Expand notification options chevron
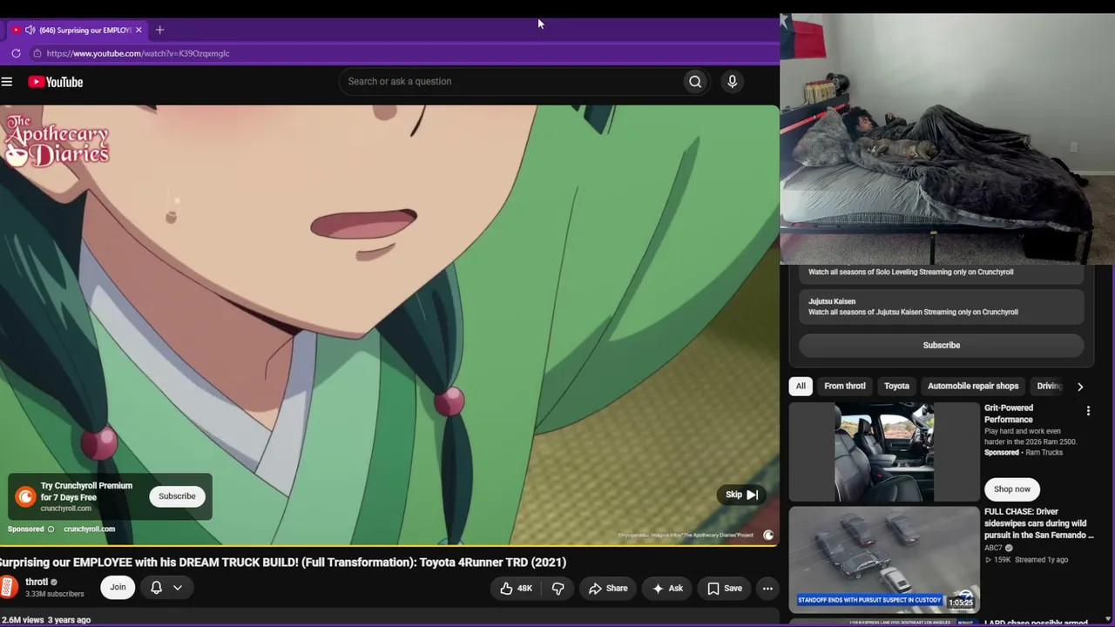 (x=177, y=588)
